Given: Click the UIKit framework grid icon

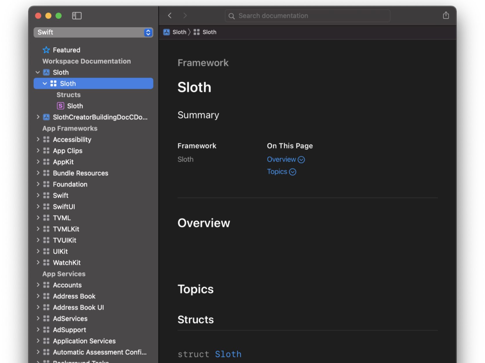Looking at the screenshot, I should 46,251.
